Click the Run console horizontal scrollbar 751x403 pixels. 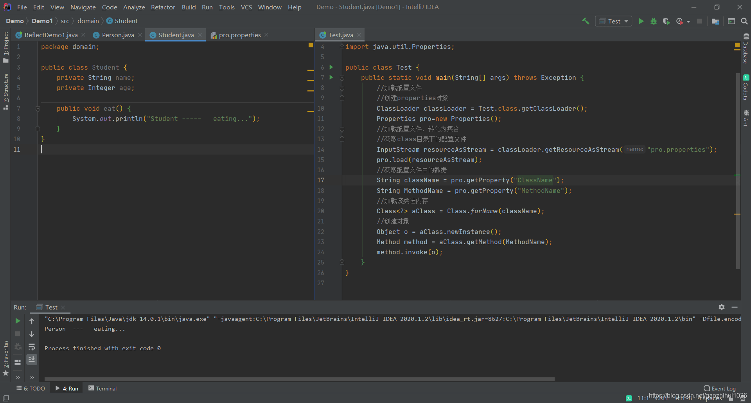pos(299,379)
